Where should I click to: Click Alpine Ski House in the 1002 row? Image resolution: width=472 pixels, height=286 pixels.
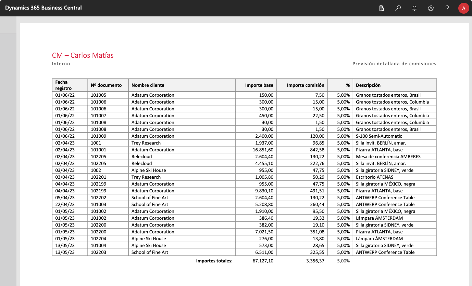(x=149, y=170)
